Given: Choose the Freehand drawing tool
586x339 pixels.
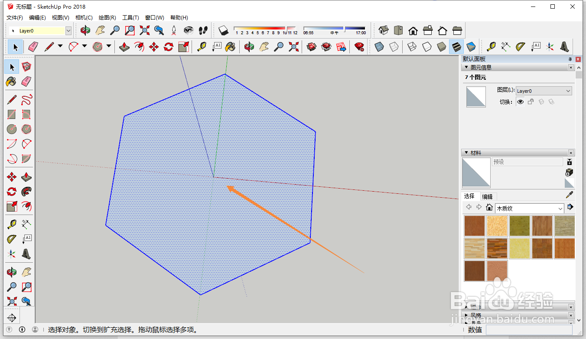Looking at the screenshot, I should point(26,100).
